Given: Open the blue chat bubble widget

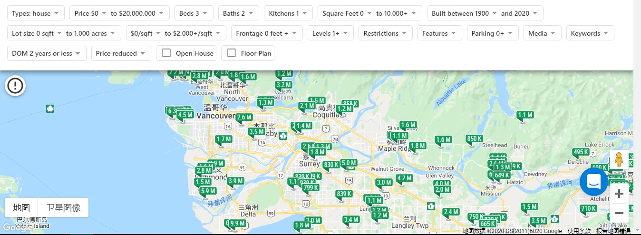Looking at the screenshot, I should coord(593,182).
